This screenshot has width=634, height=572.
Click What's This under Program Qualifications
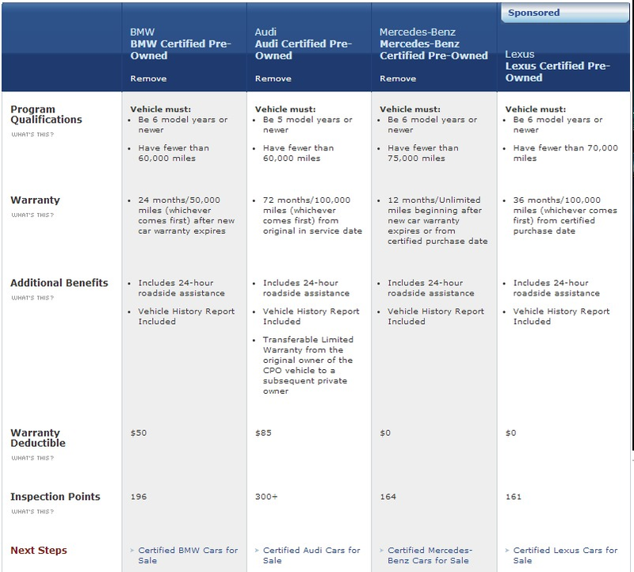tap(32, 134)
